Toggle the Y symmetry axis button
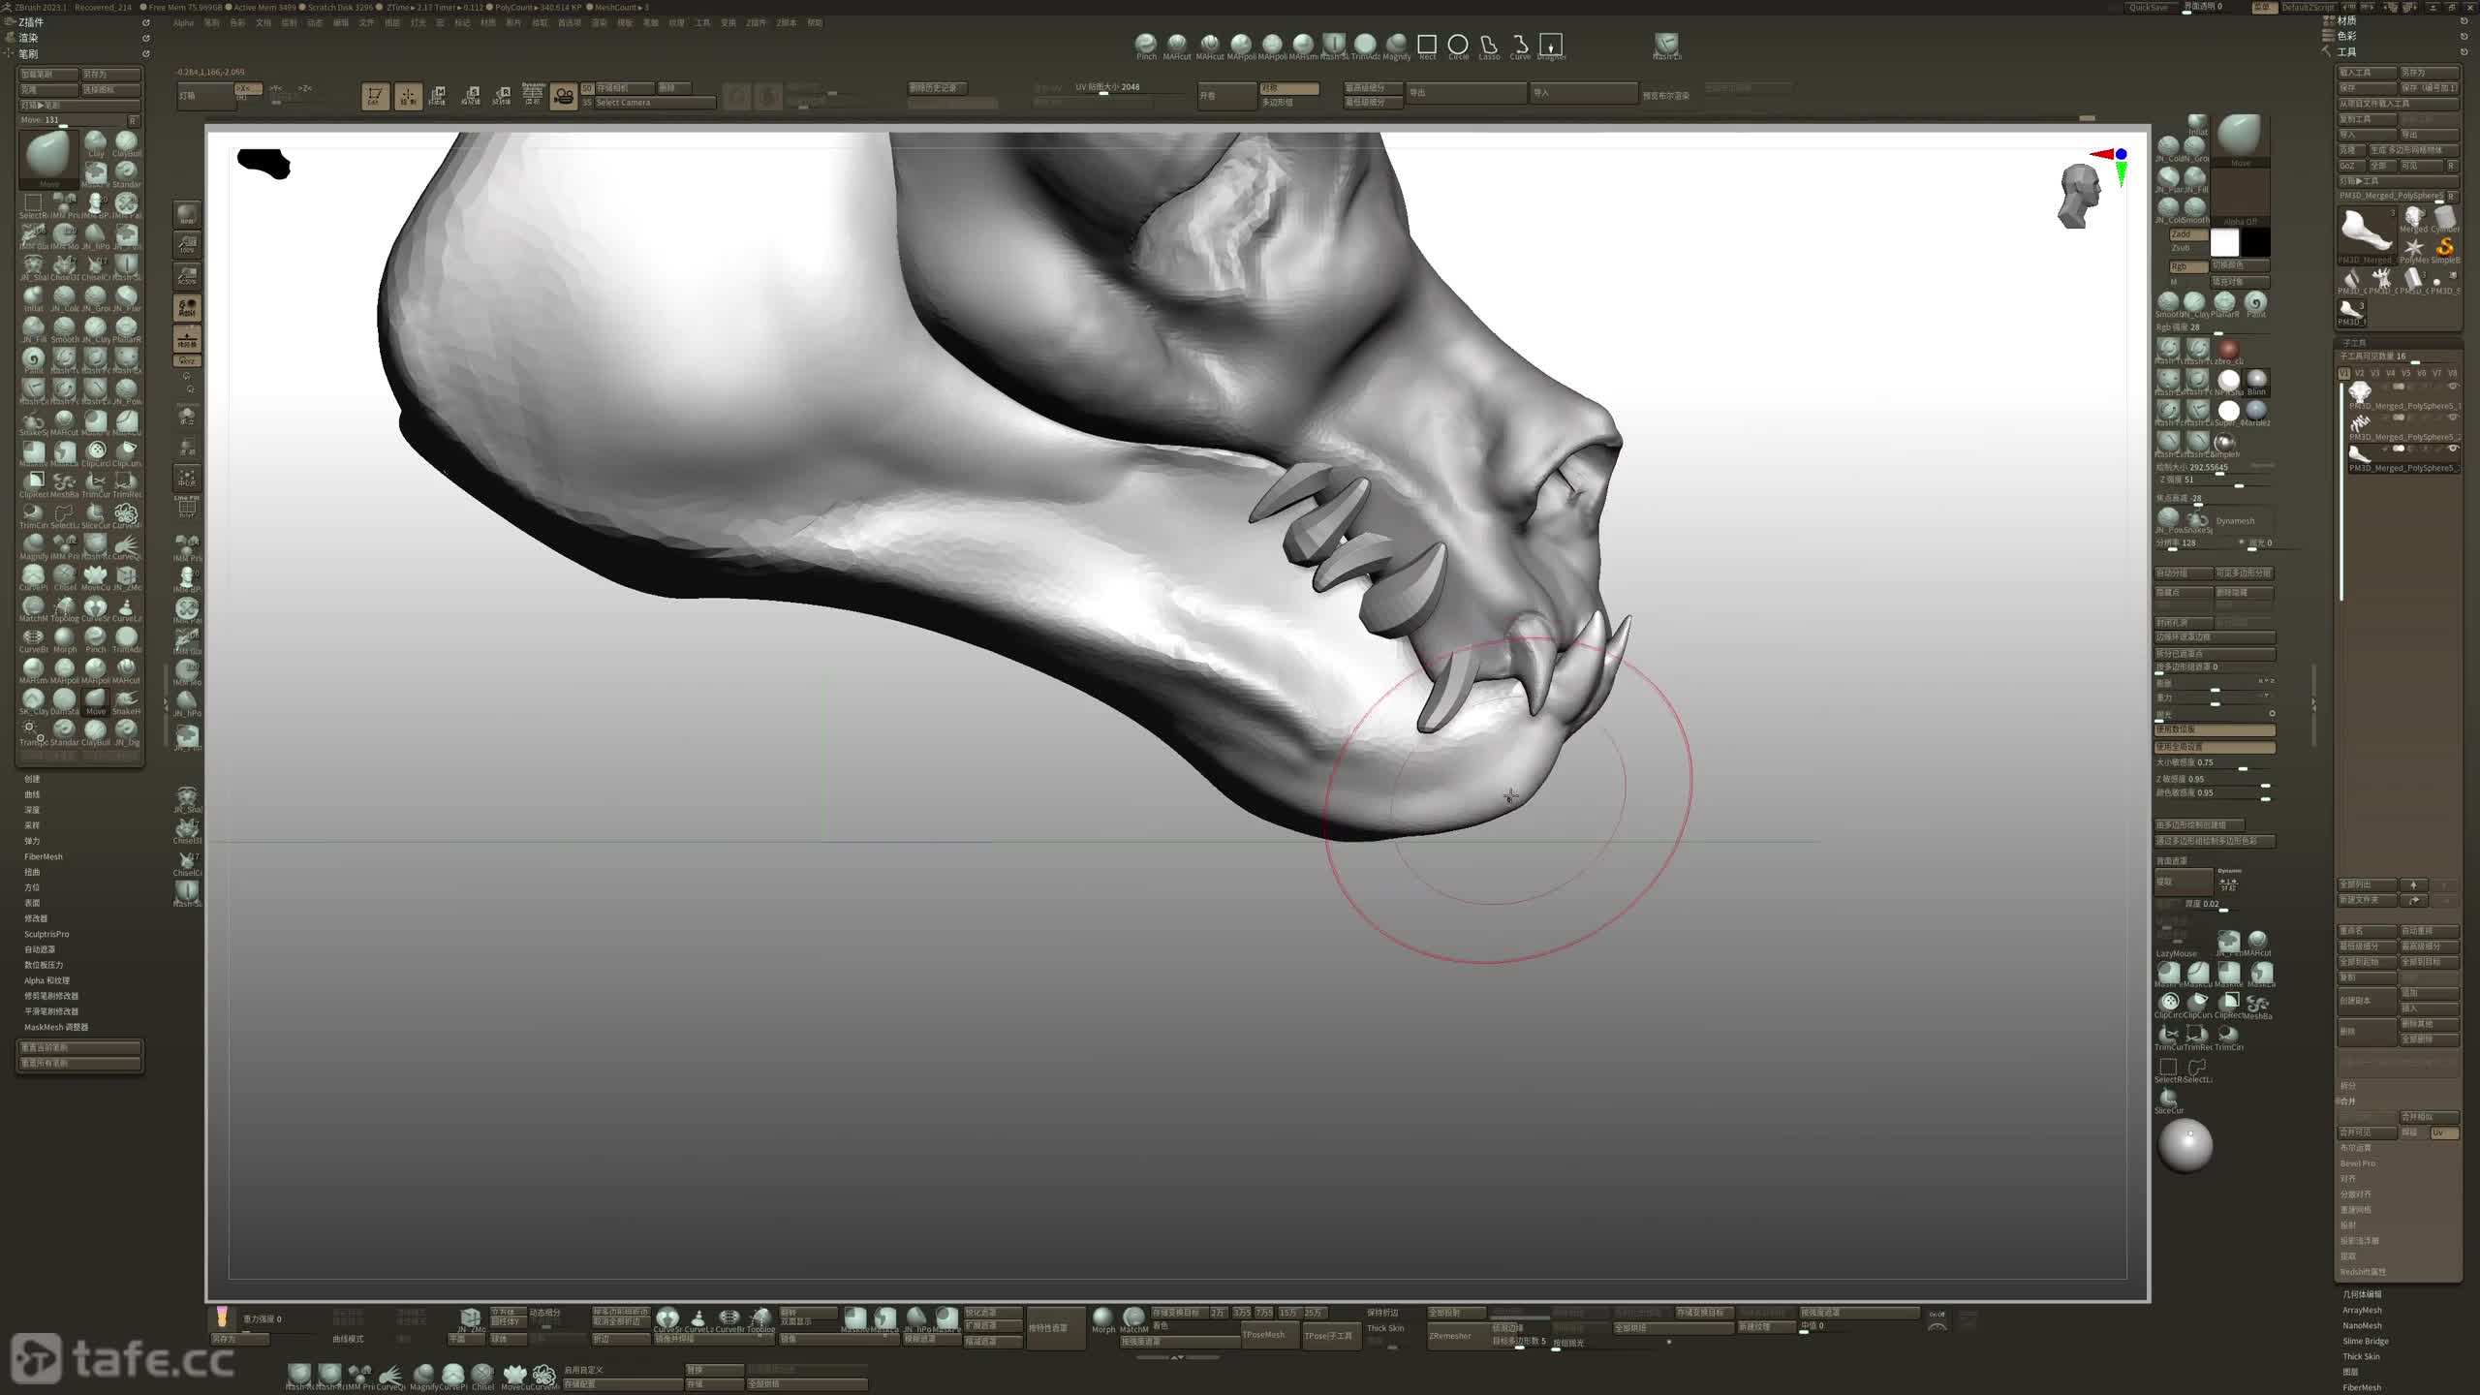The width and height of the screenshot is (2480, 1395). pyautogui.click(x=276, y=88)
